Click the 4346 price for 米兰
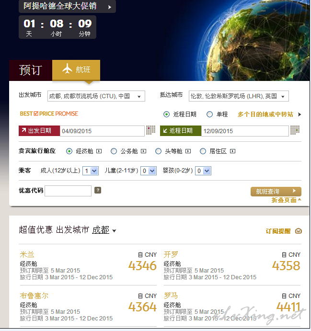This screenshot has height=331, width=311. point(142,266)
